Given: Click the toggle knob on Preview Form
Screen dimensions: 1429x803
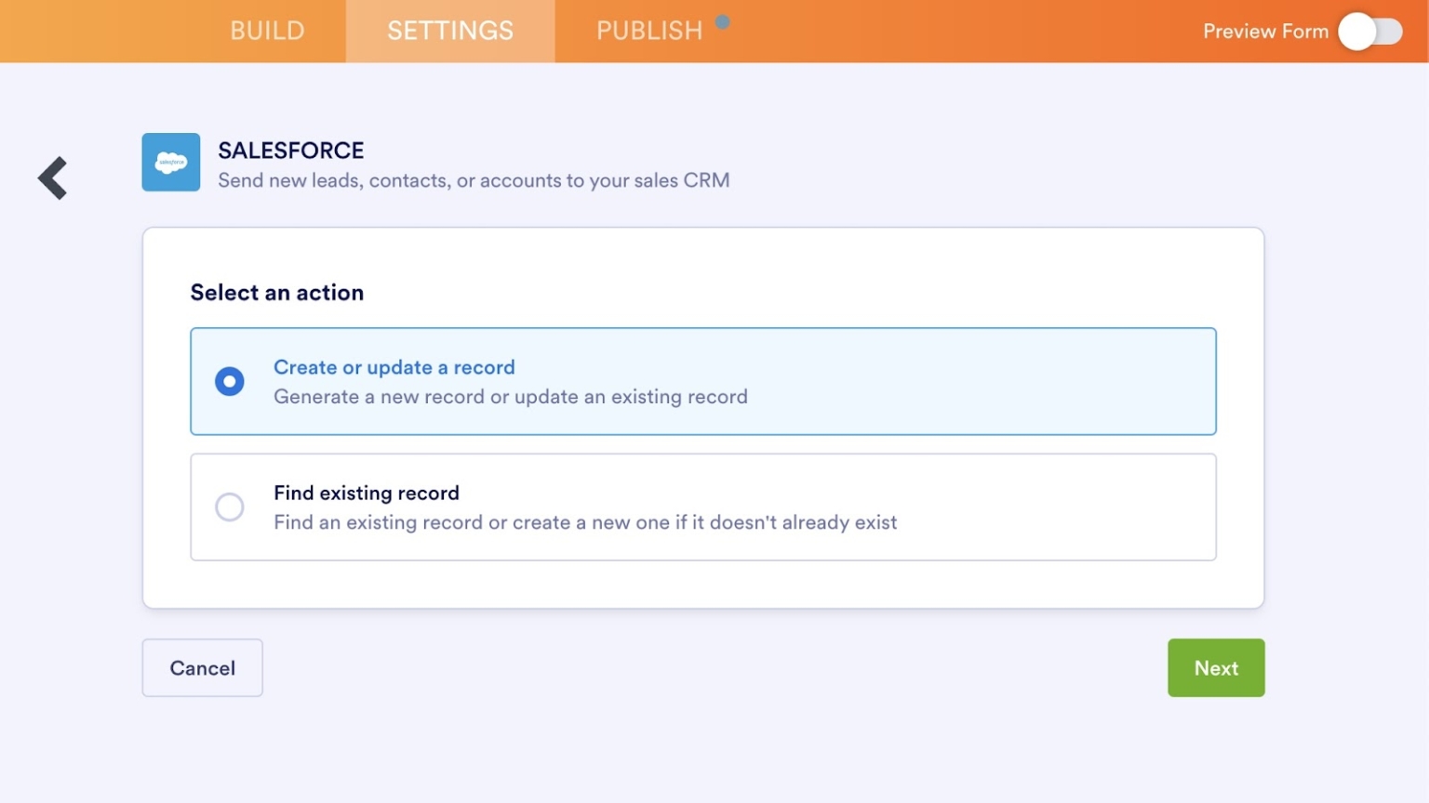Looking at the screenshot, I should (1356, 32).
